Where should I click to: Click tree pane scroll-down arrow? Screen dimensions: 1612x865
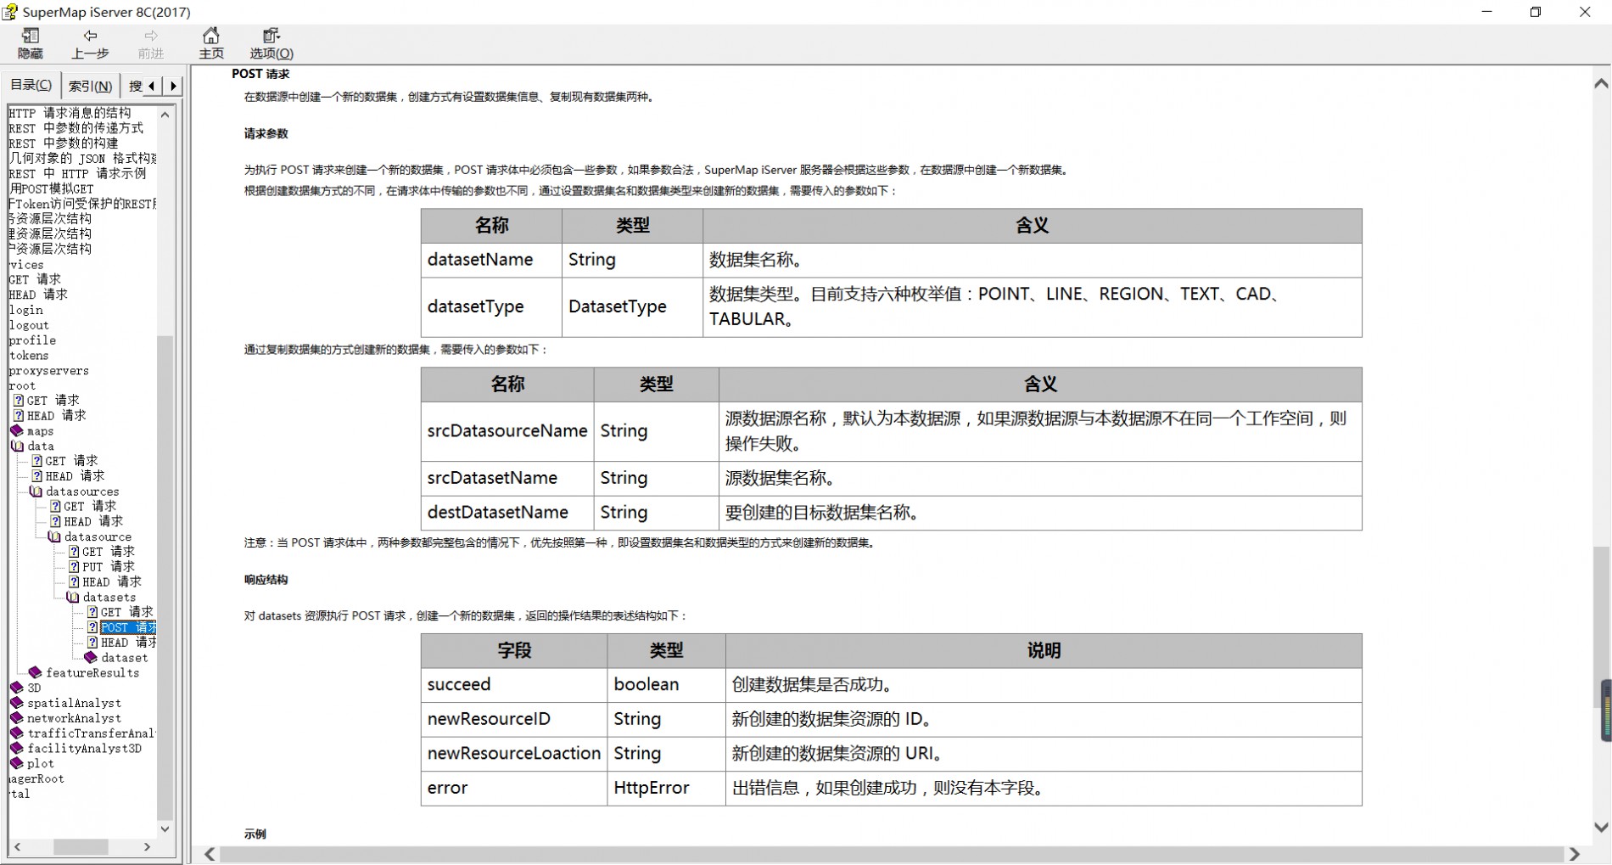(165, 829)
